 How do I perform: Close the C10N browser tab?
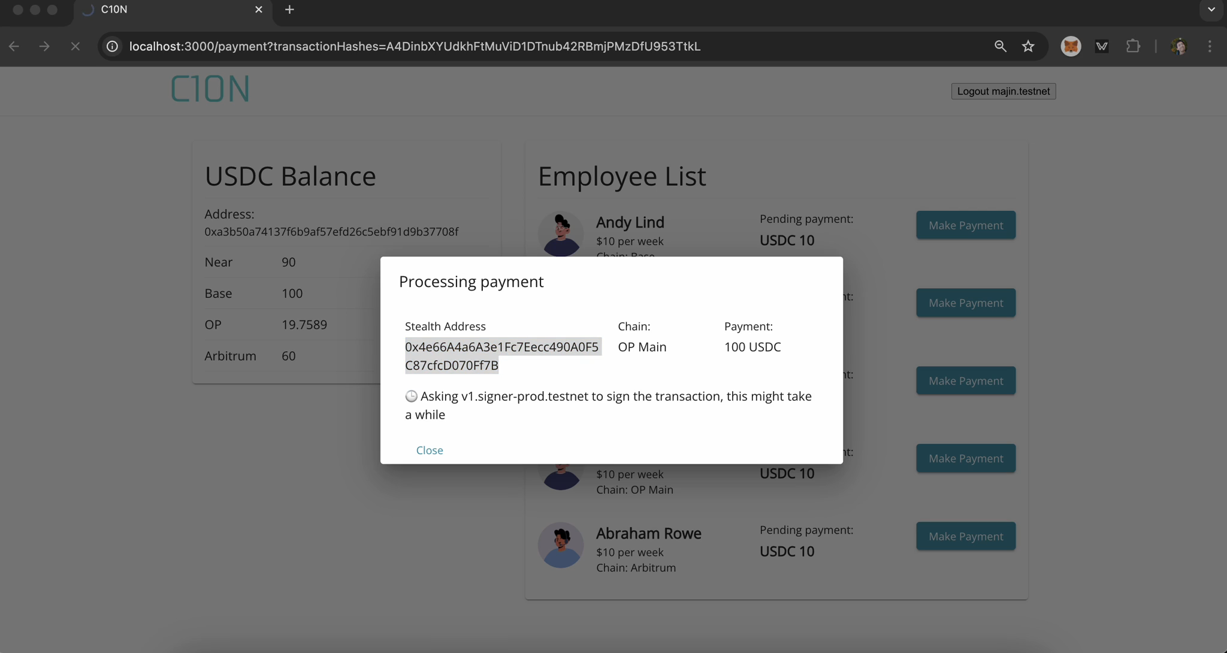pos(259,10)
